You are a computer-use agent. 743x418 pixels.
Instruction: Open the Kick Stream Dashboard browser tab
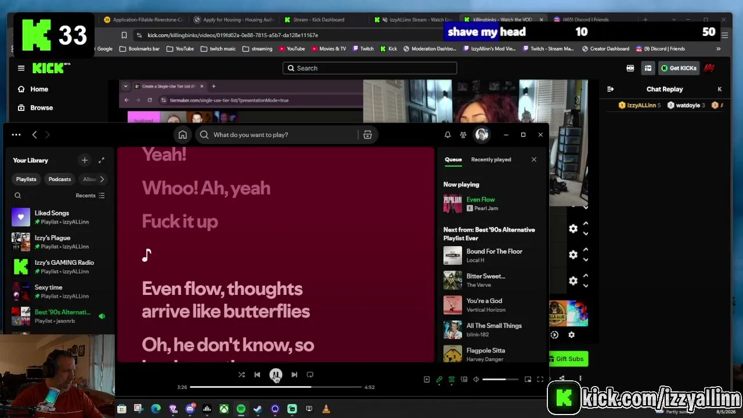pos(319,20)
